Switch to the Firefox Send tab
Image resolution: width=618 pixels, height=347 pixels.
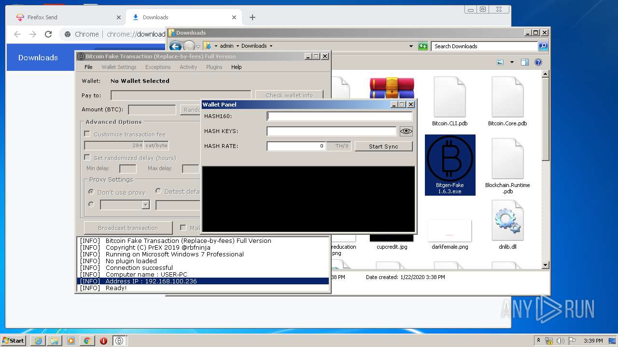tap(68, 17)
